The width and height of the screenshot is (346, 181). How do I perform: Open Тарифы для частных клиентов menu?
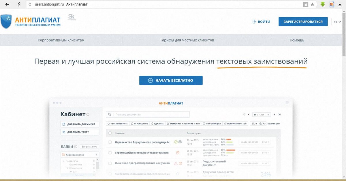[187, 40]
